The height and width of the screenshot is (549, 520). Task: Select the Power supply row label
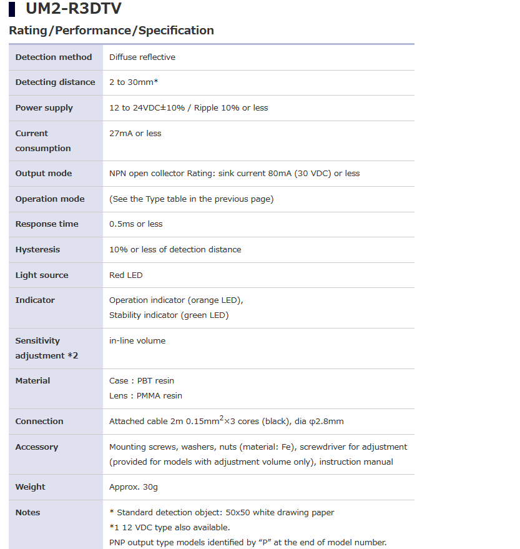44,107
